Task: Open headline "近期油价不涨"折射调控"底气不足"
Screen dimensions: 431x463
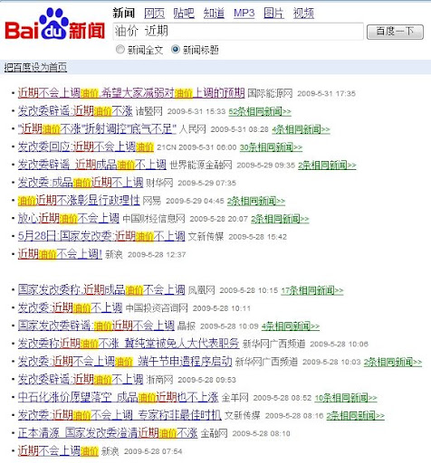Action: click(x=97, y=129)
